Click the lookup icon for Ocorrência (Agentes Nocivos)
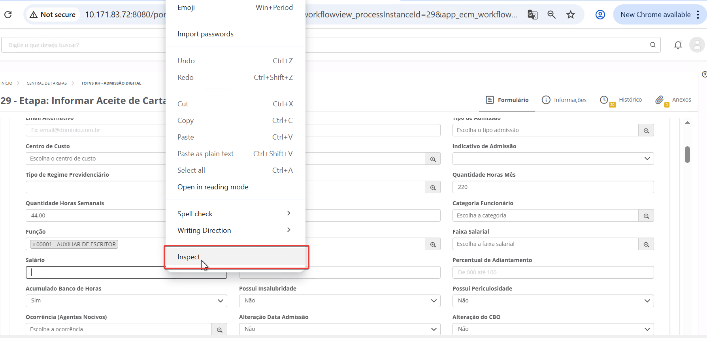This screenshot has height=338, width=707. click(x=219, y=329)
